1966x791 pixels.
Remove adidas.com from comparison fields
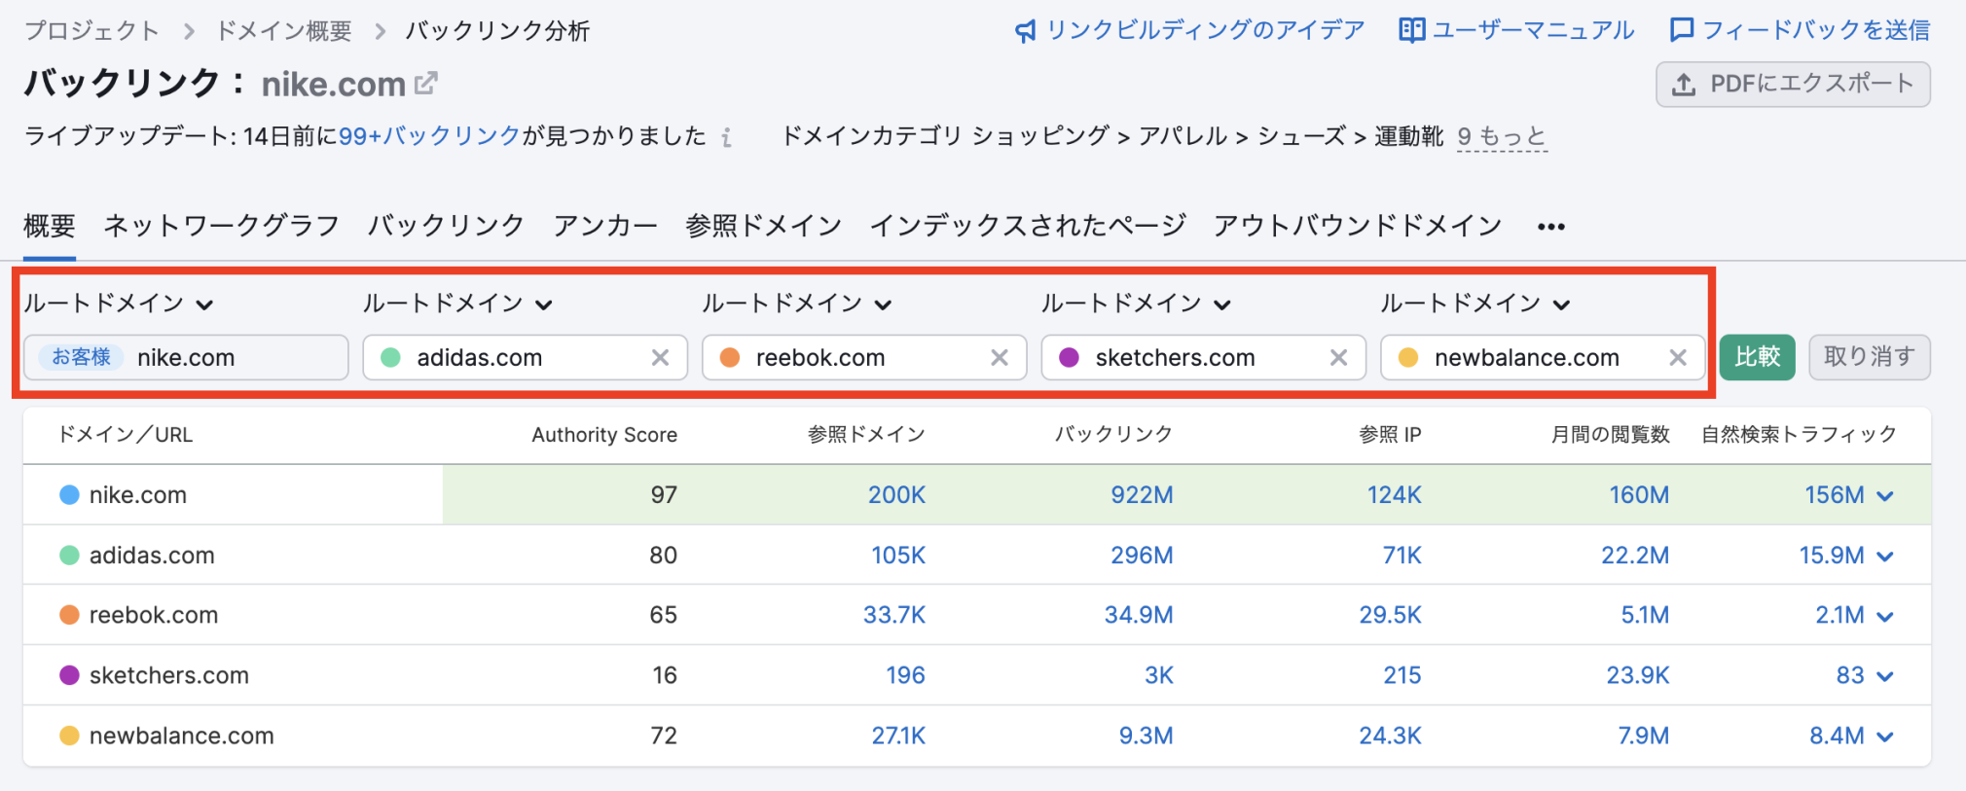pyautogui.click(x=660, y=357)
